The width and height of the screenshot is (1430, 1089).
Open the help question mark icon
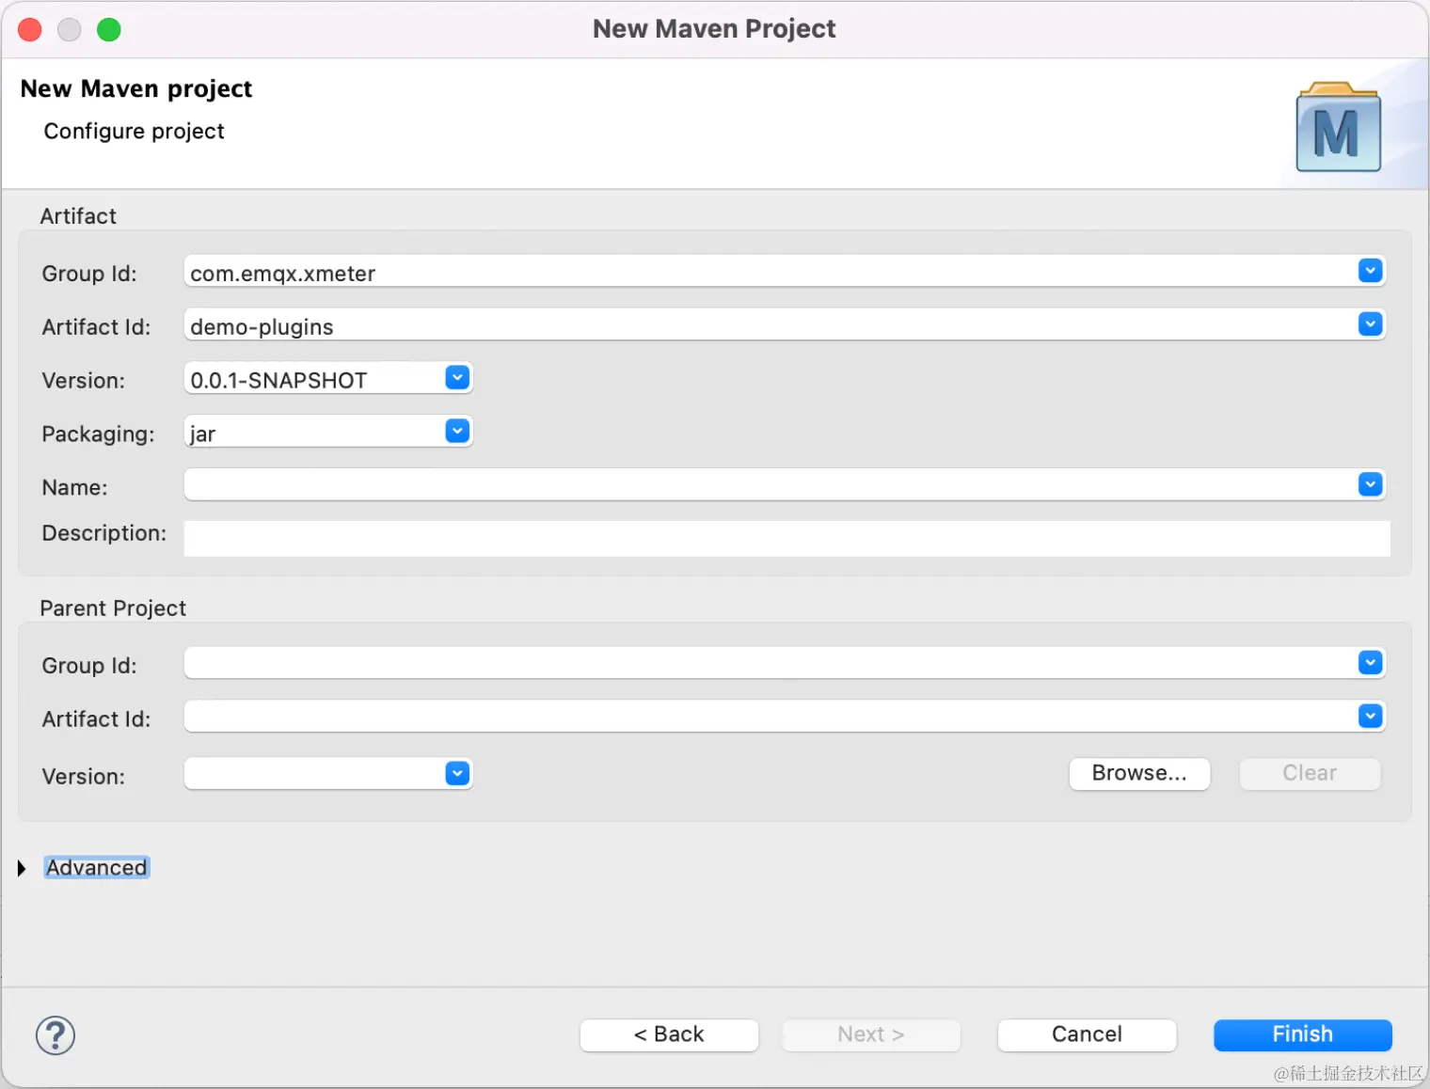[x=55, y=1034]
